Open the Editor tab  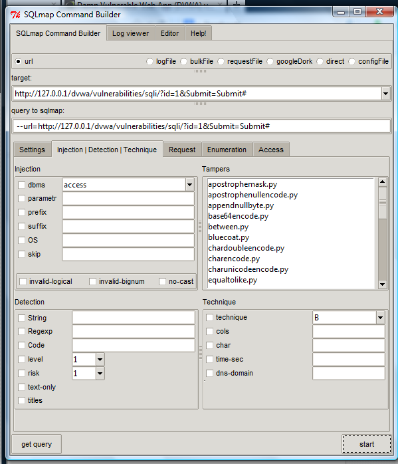coord(169,33)
